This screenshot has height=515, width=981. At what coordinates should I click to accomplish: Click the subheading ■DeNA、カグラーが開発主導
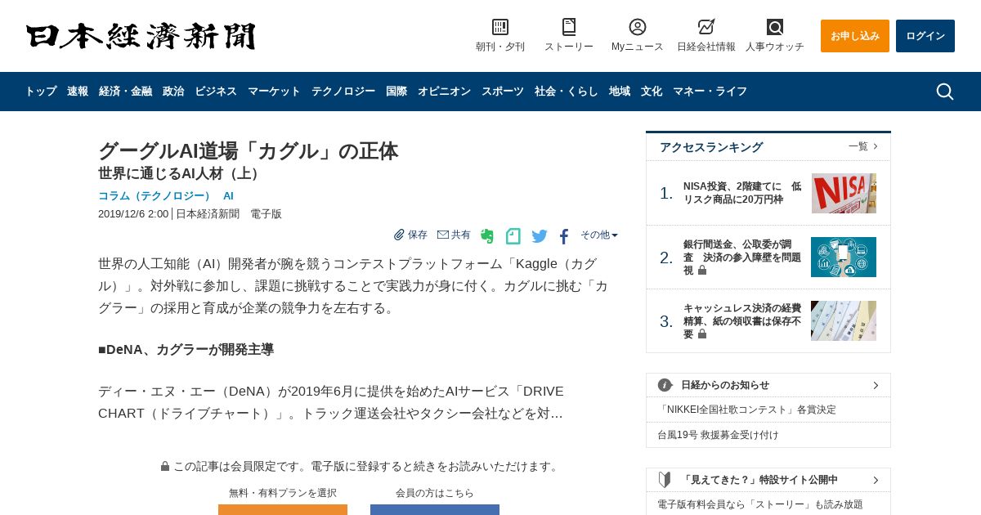pyautogui.click(x=186, y=350)
